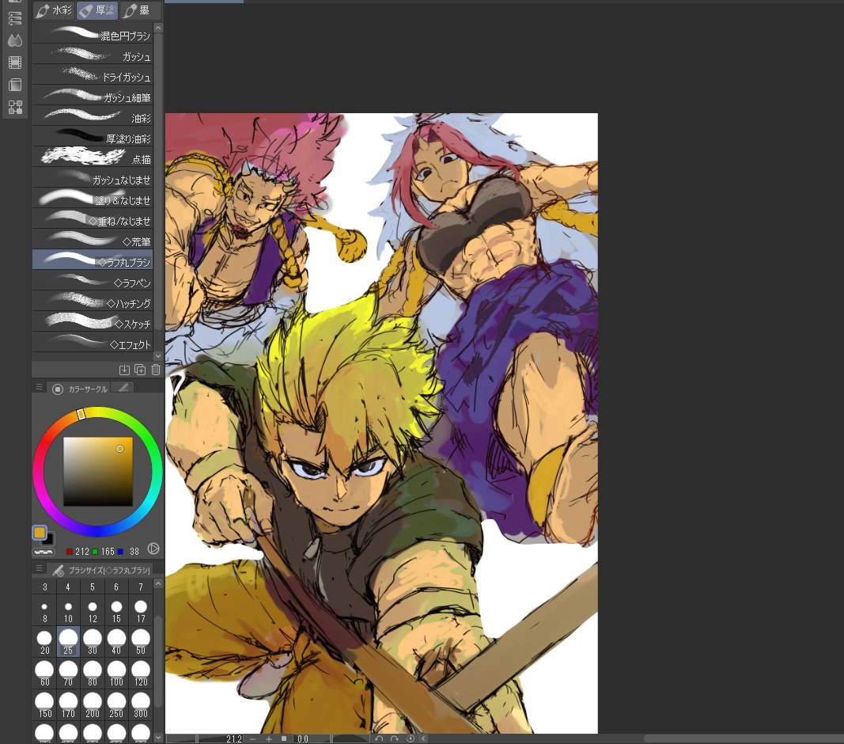This screenshot has height=744, width=844.
Task: Click scroll-up arrow of brush size panel
Action: [158, 584]
